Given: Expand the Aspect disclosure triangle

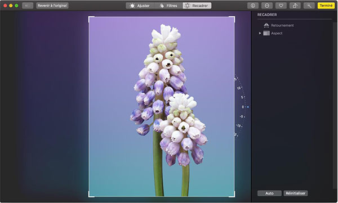Looking at the screenshot, I should (x=260, y=33).
